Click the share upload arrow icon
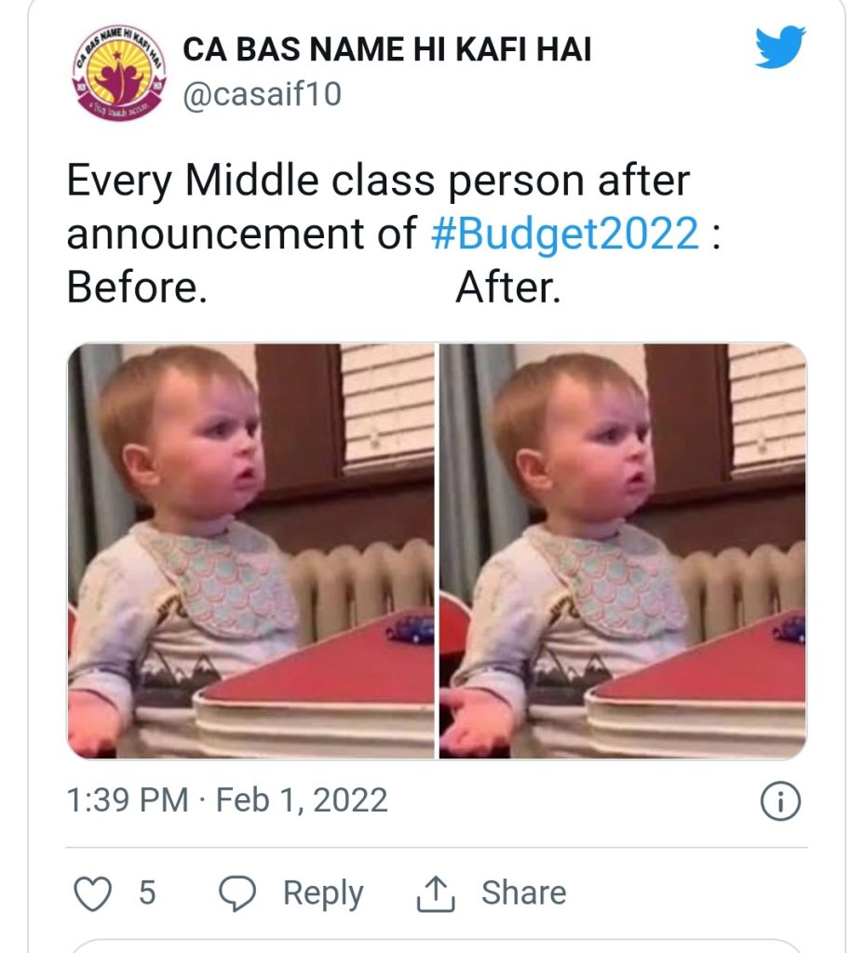The image size is (864, 953). pyautogui.click(x=435, y=893)
